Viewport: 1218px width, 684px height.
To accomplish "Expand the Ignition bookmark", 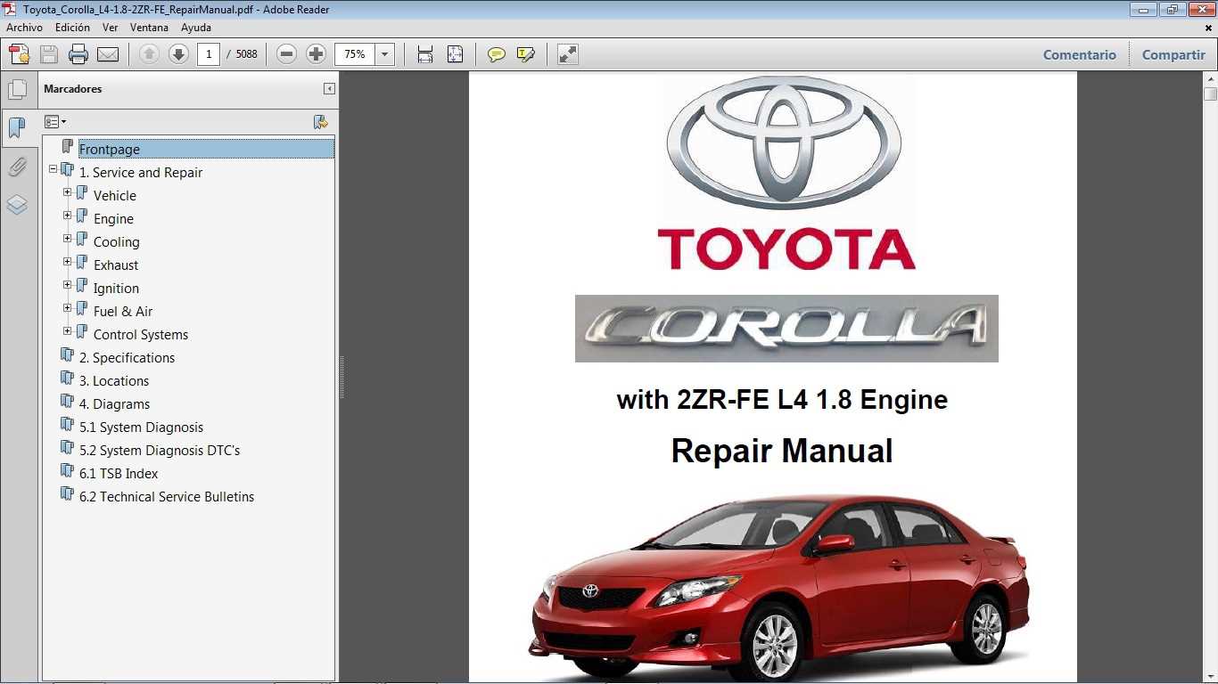I will pos(68,284).
